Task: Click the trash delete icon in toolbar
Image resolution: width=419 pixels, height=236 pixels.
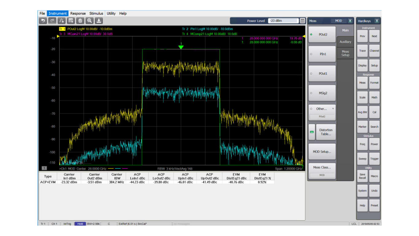Action: coord(80,21)
